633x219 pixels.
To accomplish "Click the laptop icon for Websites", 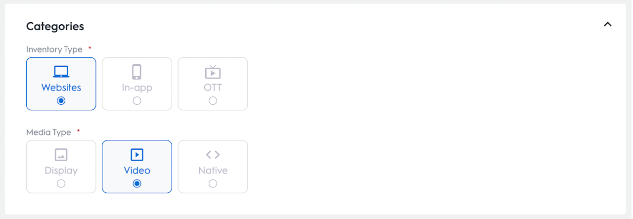I will coord(61,72).
